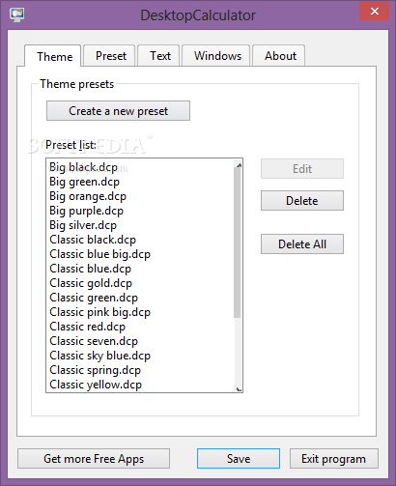This screenshot has height=486, width=396.
Task: Pick Big silver.dcp preset
Action: click(x=141, y=225)
